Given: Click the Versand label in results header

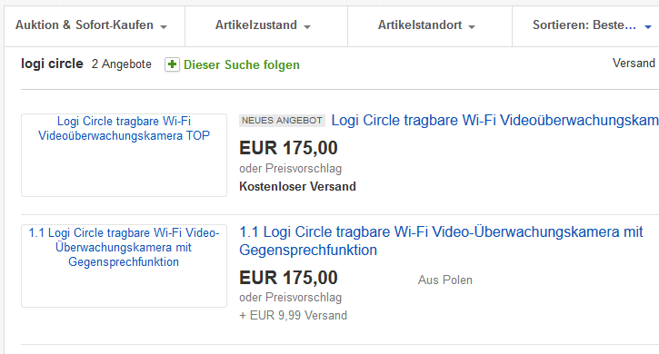Looking at the screenshot, I should pos(634,63).
